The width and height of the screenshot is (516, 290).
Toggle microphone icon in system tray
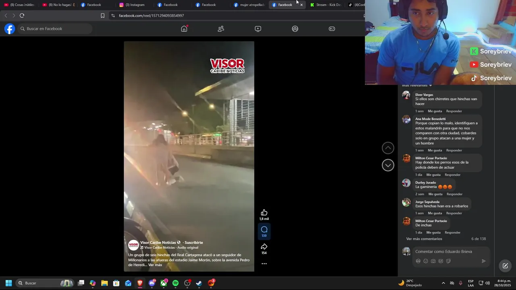(460, 283)
